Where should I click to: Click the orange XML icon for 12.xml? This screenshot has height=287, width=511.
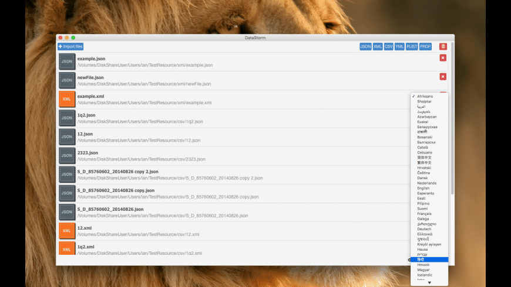(x=67, y=231)
